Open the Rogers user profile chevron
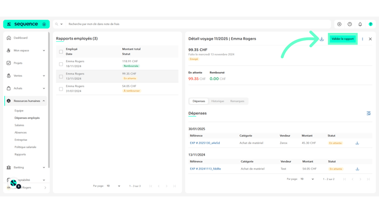 45,188
